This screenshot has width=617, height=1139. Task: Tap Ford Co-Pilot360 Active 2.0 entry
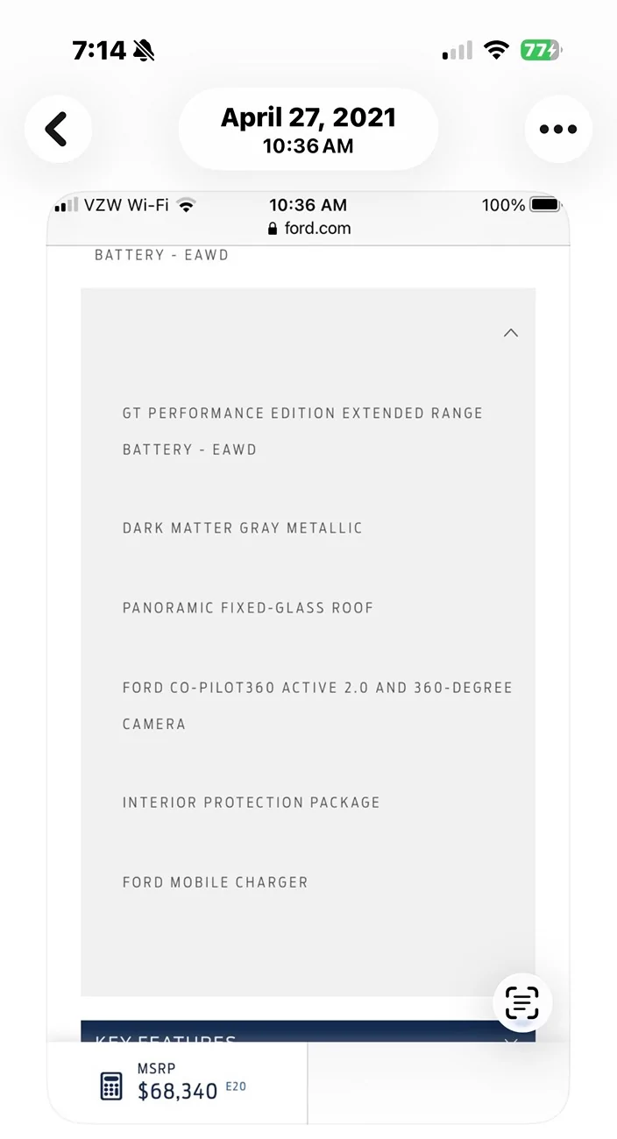(317, 705)
